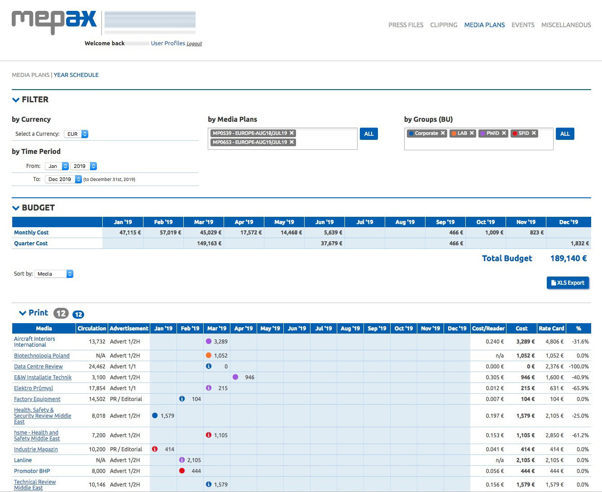Image resolution: width=602 pixels, height=492 pixels.
Task: Click the blue info icon for Technical Review Middle East
Action: (209, 484)
